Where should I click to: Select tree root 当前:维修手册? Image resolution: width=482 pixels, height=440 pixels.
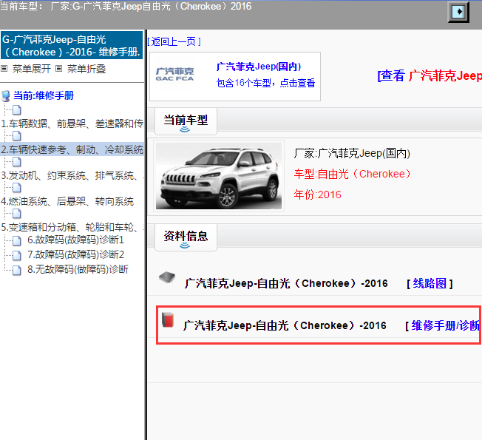click(x=44, y=95)
